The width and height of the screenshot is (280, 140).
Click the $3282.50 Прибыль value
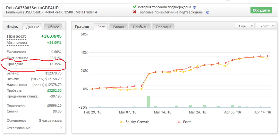point(54,90)
